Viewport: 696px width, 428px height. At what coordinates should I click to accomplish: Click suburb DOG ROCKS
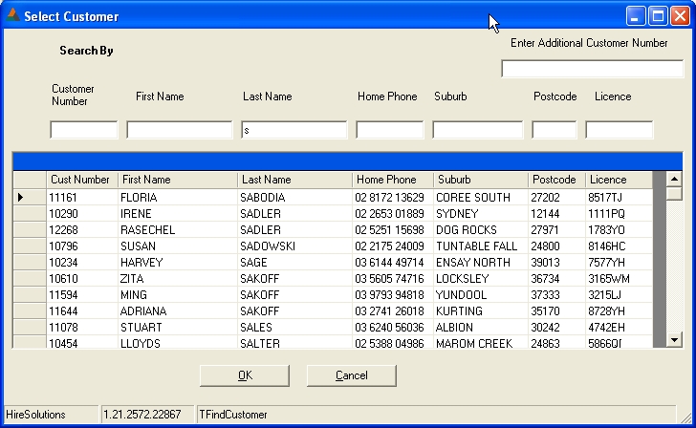tap(467, 230)
